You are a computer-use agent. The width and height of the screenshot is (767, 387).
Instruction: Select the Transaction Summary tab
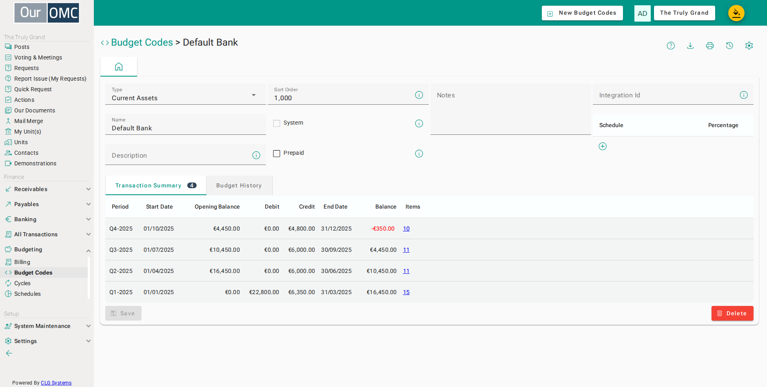(156, 185)
